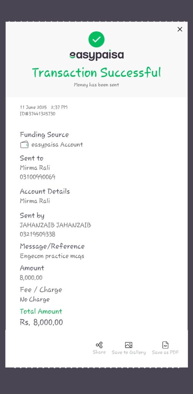Select recipient phone number 03100990069
This screenshot has width=193, height=394.
37,177
